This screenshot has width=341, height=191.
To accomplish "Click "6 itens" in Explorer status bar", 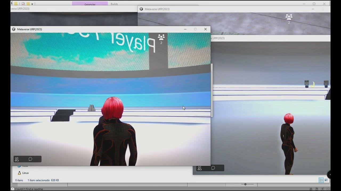I will (x=19, y=180).
